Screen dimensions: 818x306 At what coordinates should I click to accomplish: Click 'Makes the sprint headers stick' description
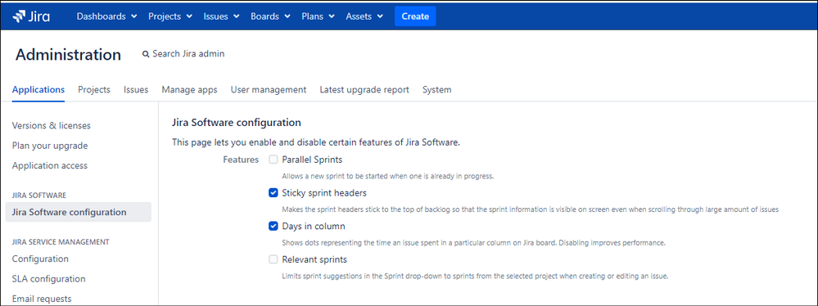tap(531, 209)
